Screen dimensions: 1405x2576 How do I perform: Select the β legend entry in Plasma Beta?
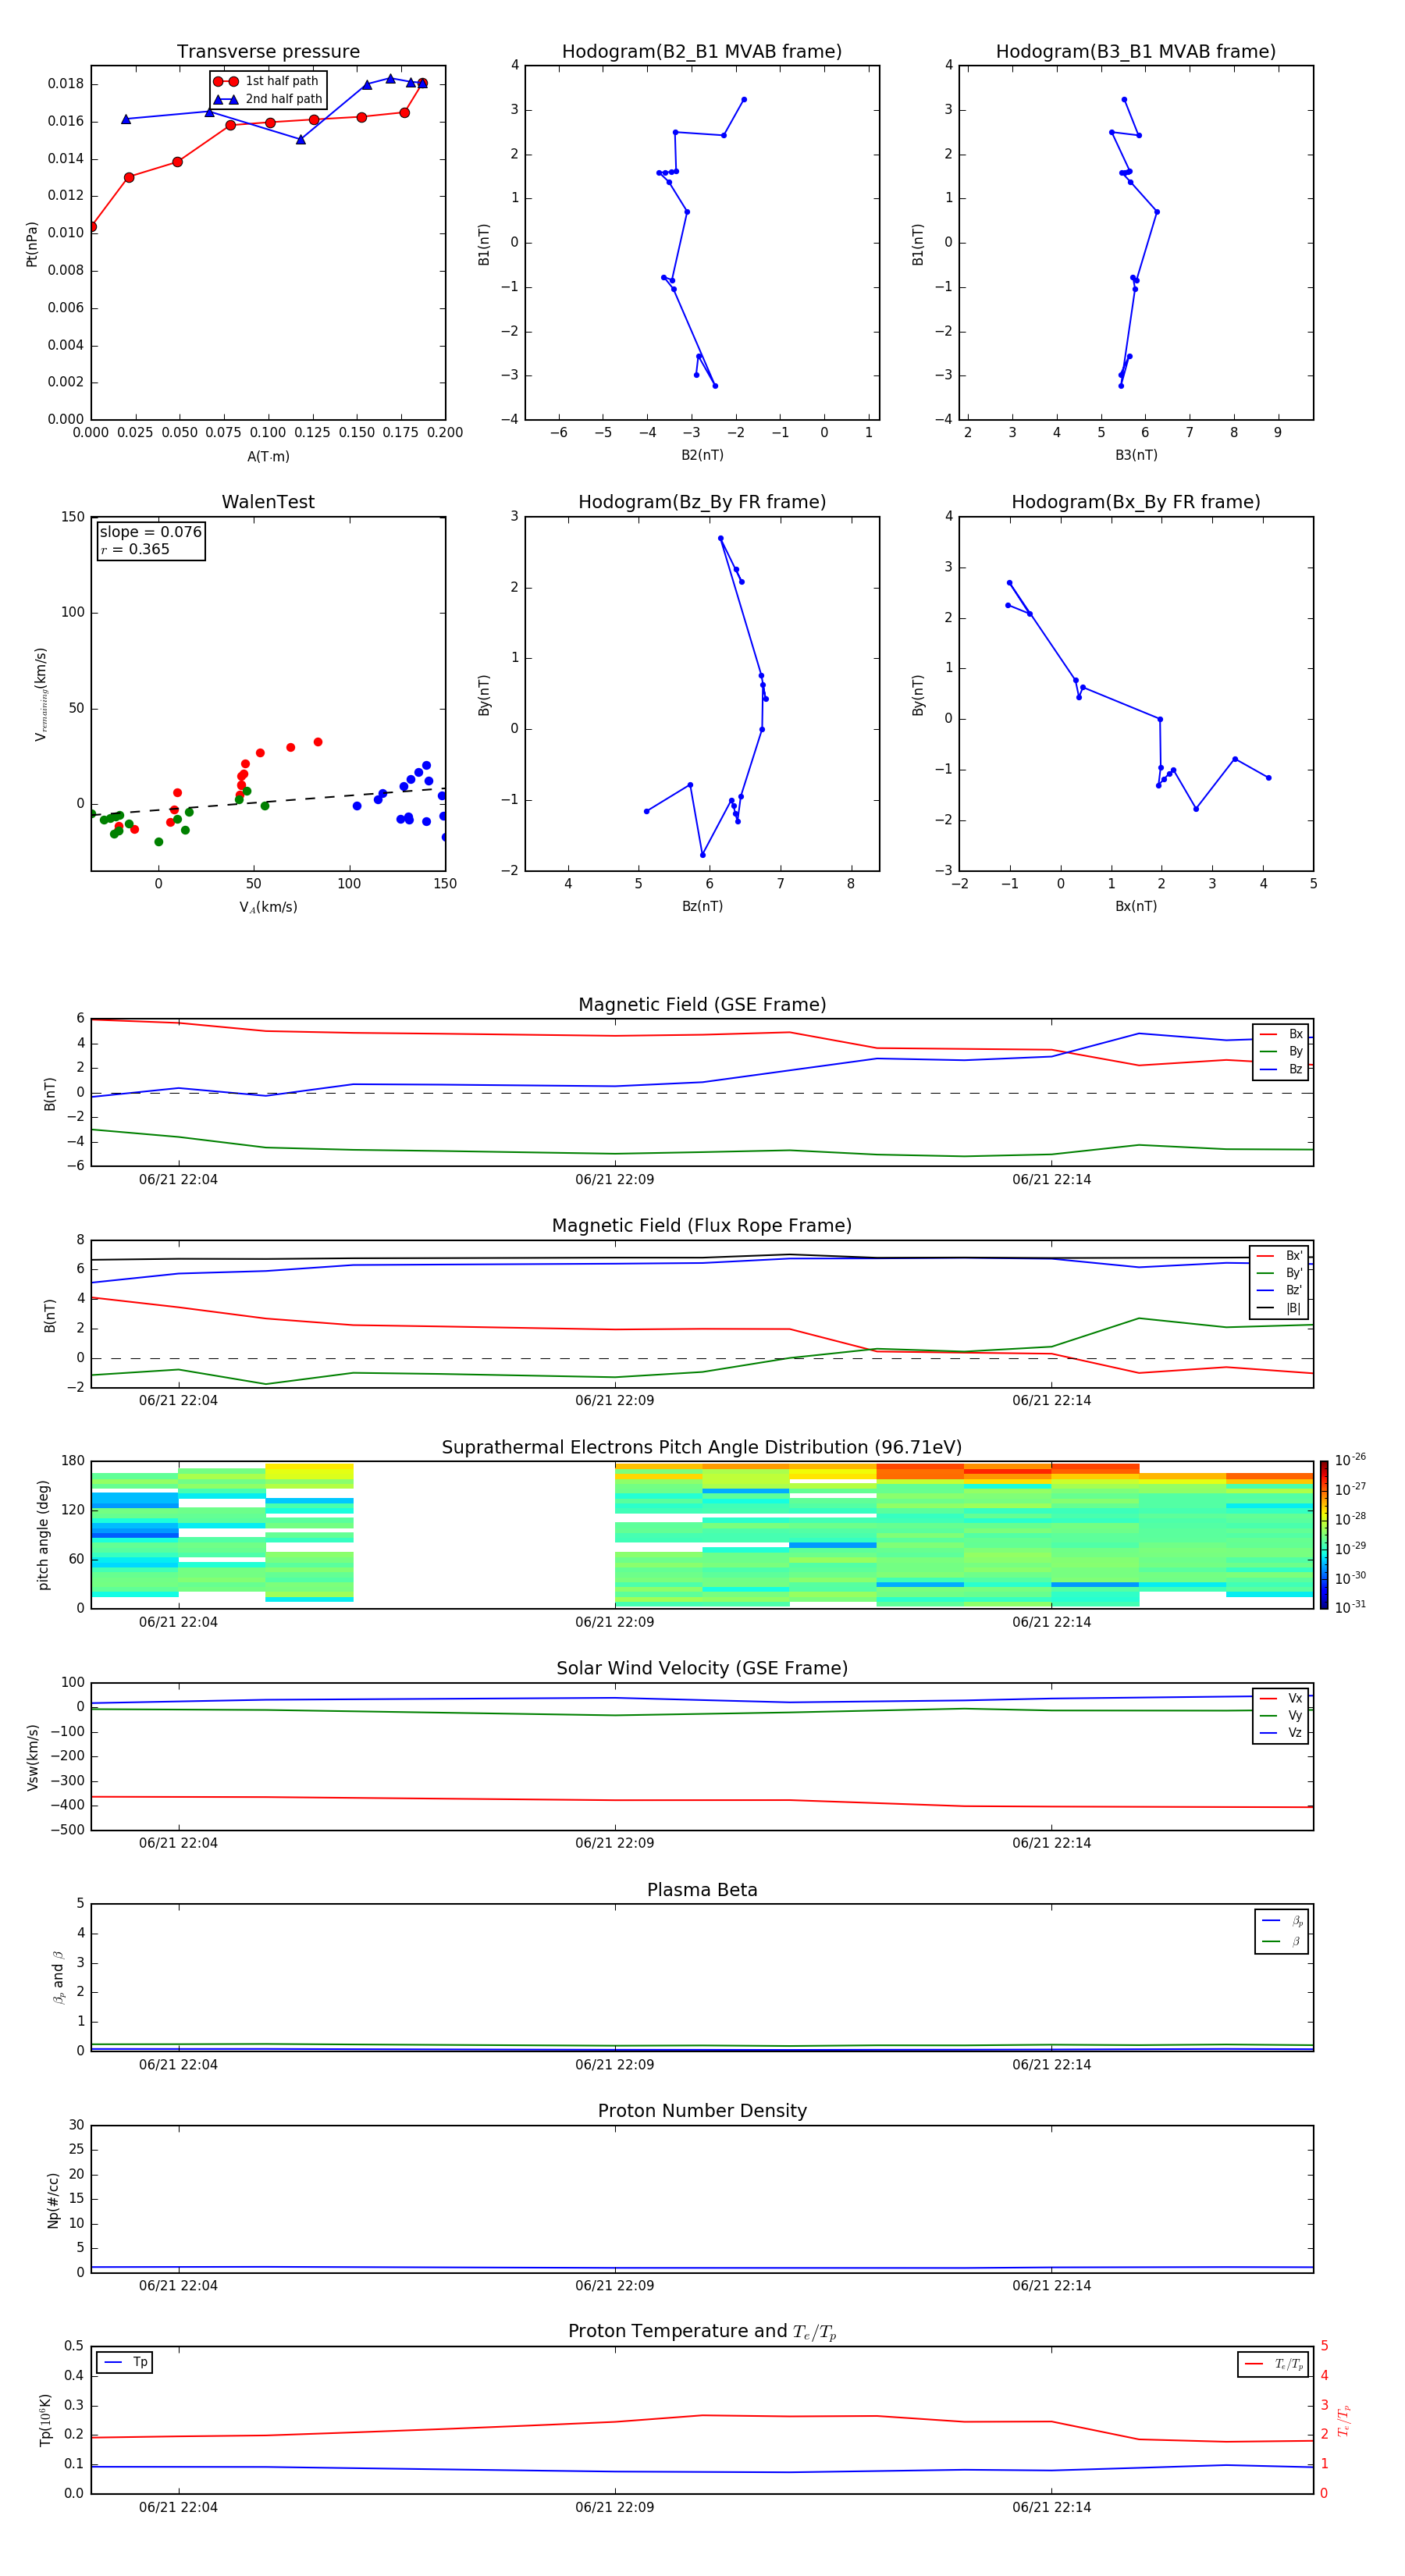[1282, 1941]
